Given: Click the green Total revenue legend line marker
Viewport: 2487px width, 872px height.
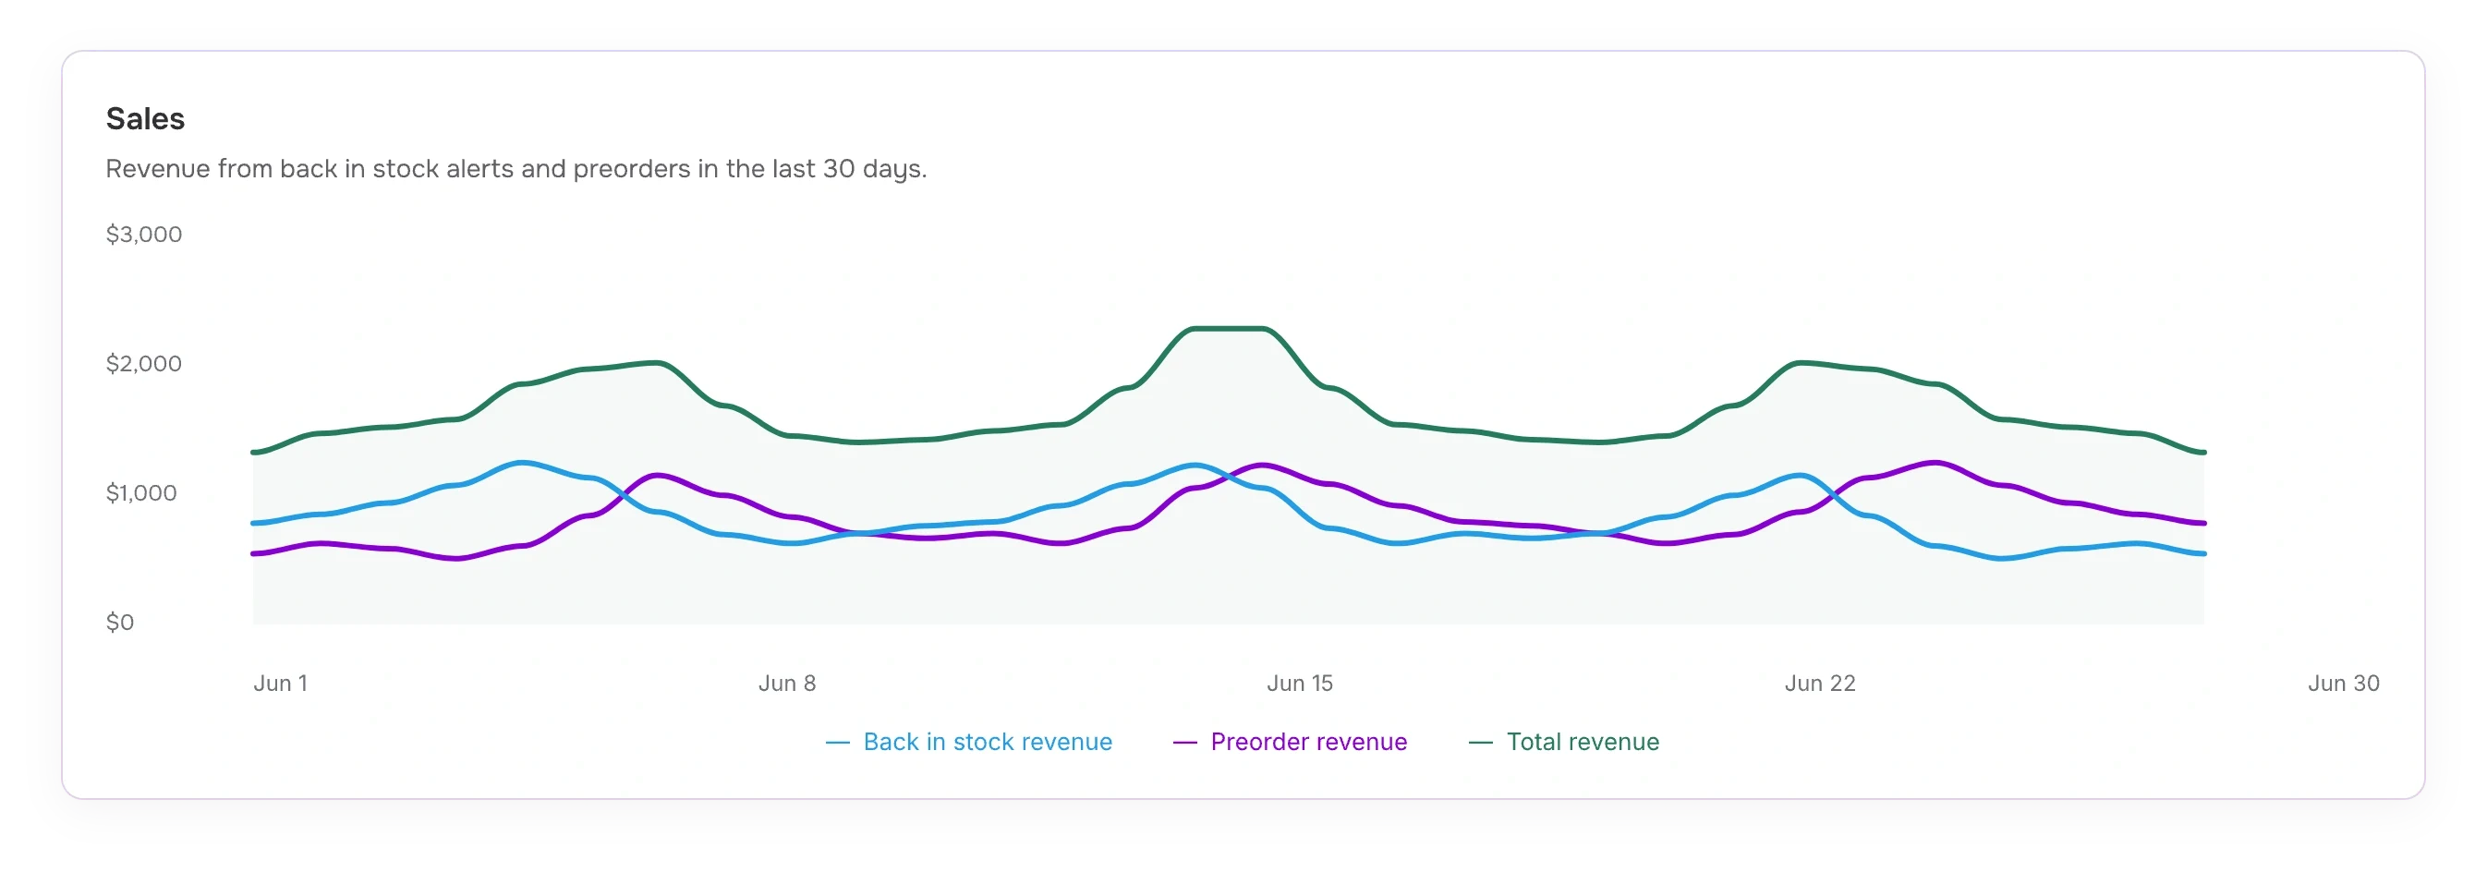Looking at the screenshot, I should coord(1480,743).
